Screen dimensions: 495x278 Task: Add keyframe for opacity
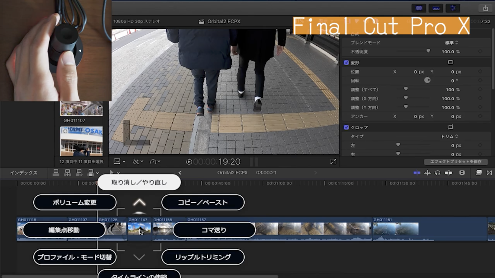point(480,52)
